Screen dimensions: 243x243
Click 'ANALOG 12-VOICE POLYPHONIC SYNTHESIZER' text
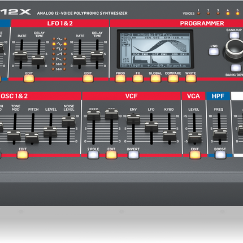click(x=82, y=13)
